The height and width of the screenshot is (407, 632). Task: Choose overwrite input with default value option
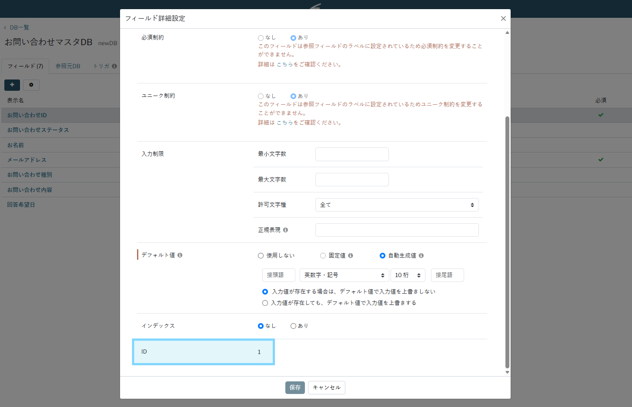tap(265, 303)
